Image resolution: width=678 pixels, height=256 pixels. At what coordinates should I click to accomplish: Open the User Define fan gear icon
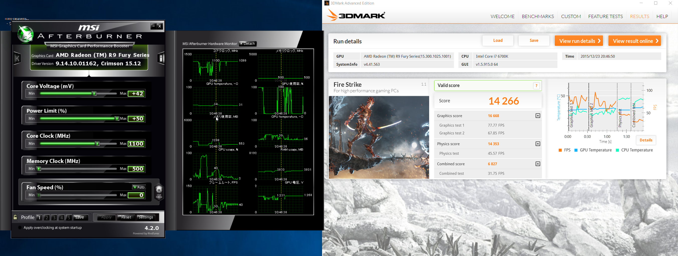pos(159,192)
